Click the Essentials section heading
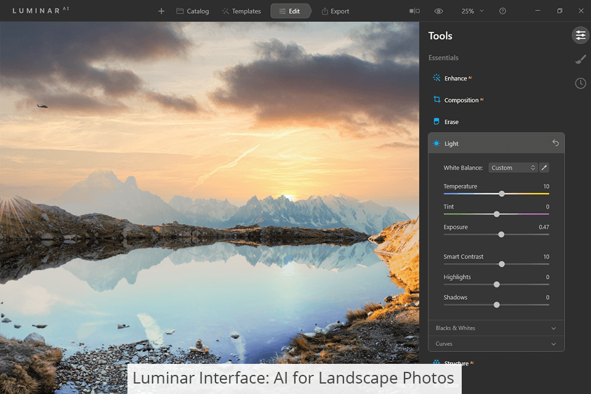 coord(443,58)
